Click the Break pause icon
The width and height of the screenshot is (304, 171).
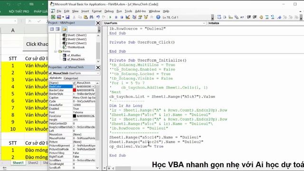click(x=116, y=17)
